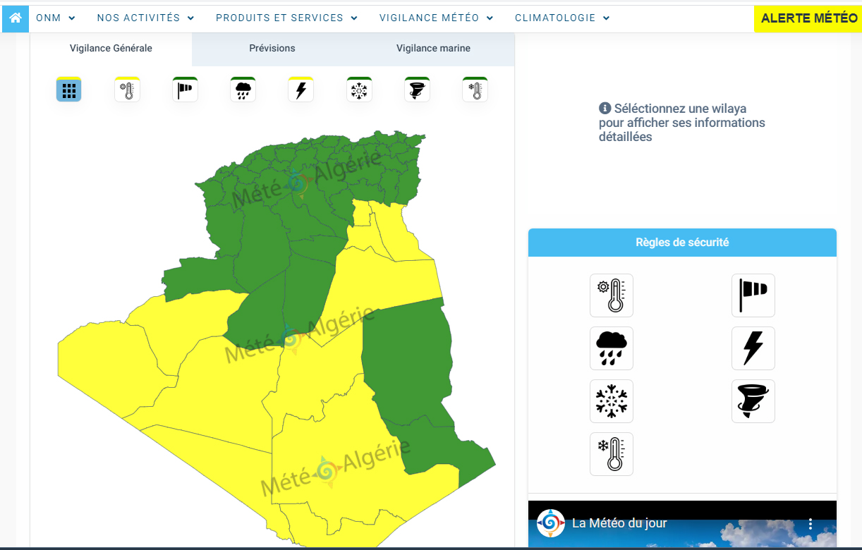
Task: Open heatwave safety rules in Règles de sécurité
Action: 612,295
